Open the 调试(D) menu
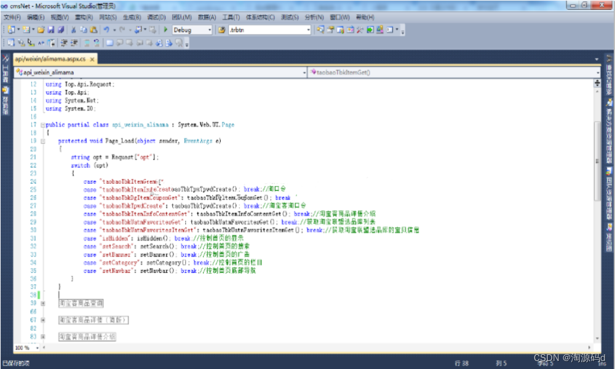 (x=156, y=17)
